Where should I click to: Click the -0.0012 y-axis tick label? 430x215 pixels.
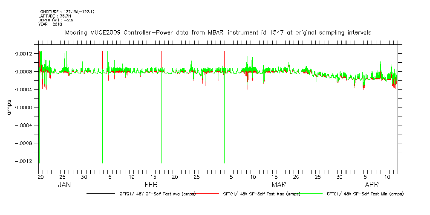coord(23,161)
